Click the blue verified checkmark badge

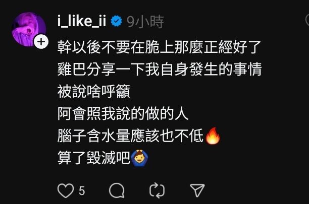pos(116,21)
